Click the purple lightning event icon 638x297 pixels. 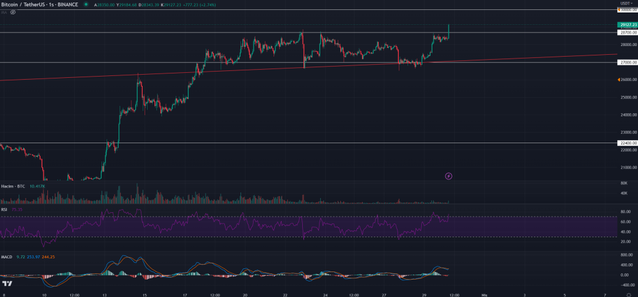(x=449, y=176)
